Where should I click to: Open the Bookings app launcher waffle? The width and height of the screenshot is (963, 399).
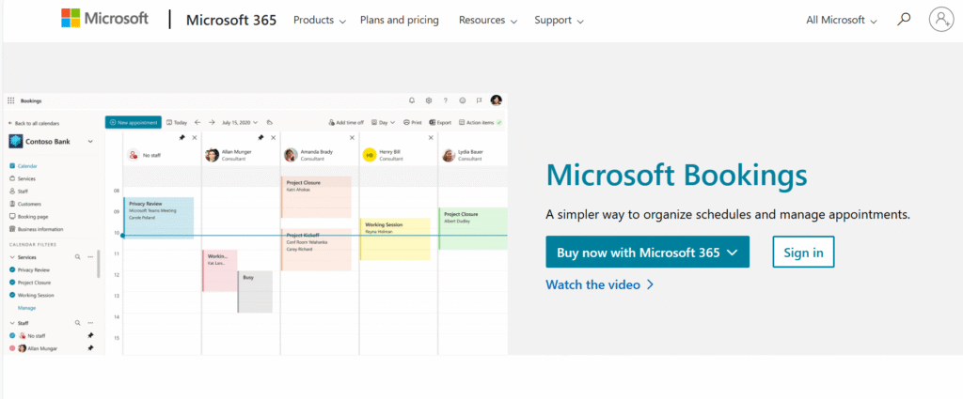(x=11, y=100)
